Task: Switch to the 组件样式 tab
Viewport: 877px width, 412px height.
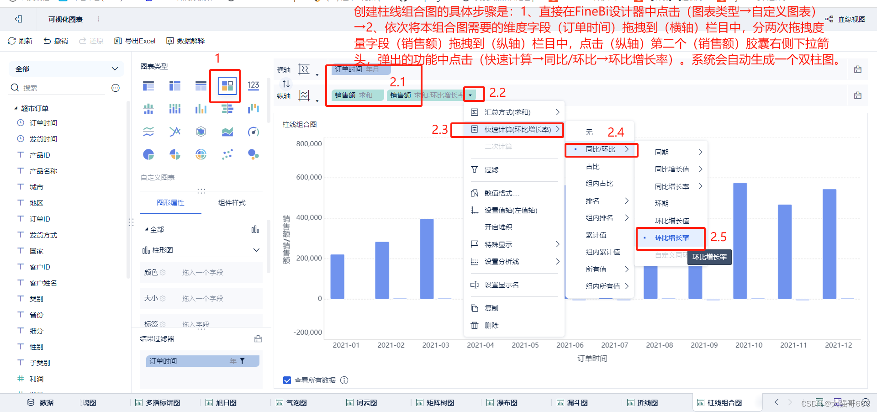Action: [232, 203]
